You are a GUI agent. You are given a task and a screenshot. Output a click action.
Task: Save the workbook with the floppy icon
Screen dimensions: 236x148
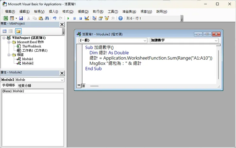(21, 18)
